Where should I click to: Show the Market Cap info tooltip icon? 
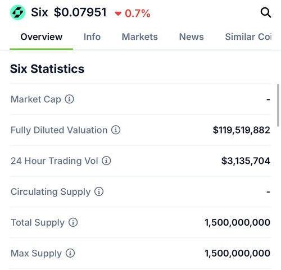point(70,99)
